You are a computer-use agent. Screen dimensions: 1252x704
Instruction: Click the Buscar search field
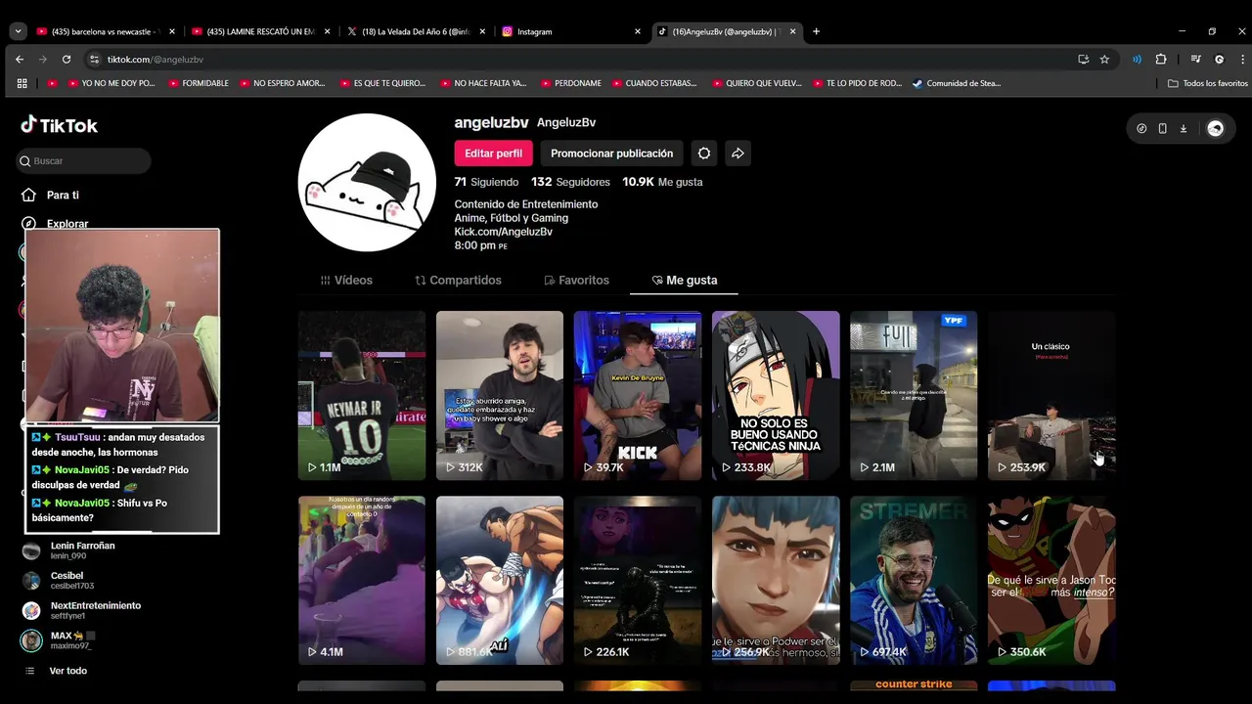[x=84, y=160]
